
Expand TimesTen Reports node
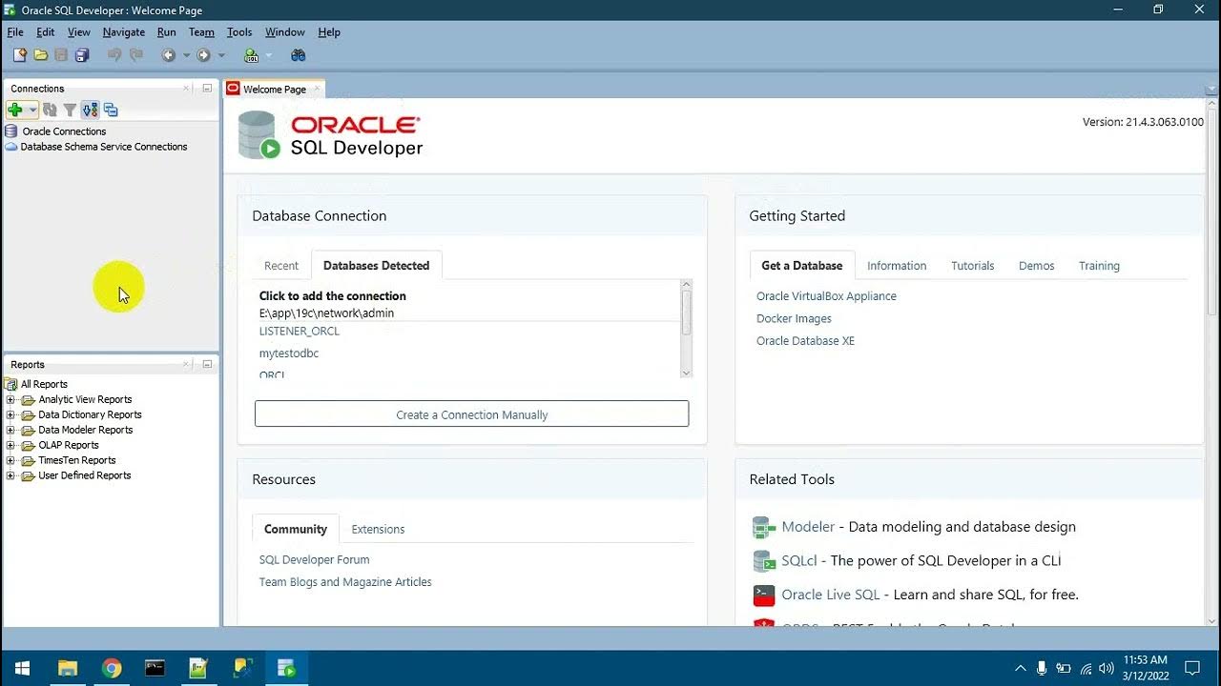10,461
